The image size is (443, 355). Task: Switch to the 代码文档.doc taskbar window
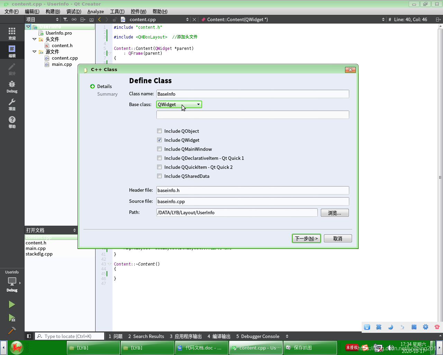[x=201, y=348]
